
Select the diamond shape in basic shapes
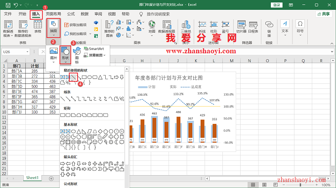click(x=100, y=131)
